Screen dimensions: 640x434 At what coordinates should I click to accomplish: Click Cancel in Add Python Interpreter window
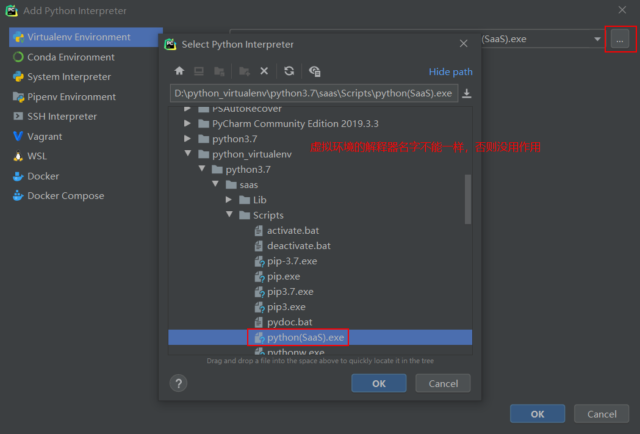tap(602, 414)
